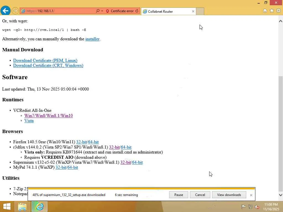Image resolution: width=283 pixels, height=212 pixels.
Task: Click the scrollbar down arrow
Action: click(x=281, y=195)
